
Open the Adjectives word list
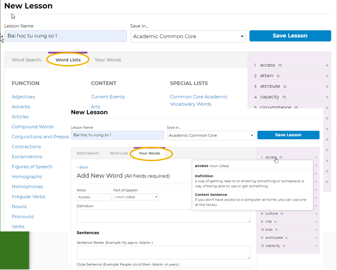23,97
